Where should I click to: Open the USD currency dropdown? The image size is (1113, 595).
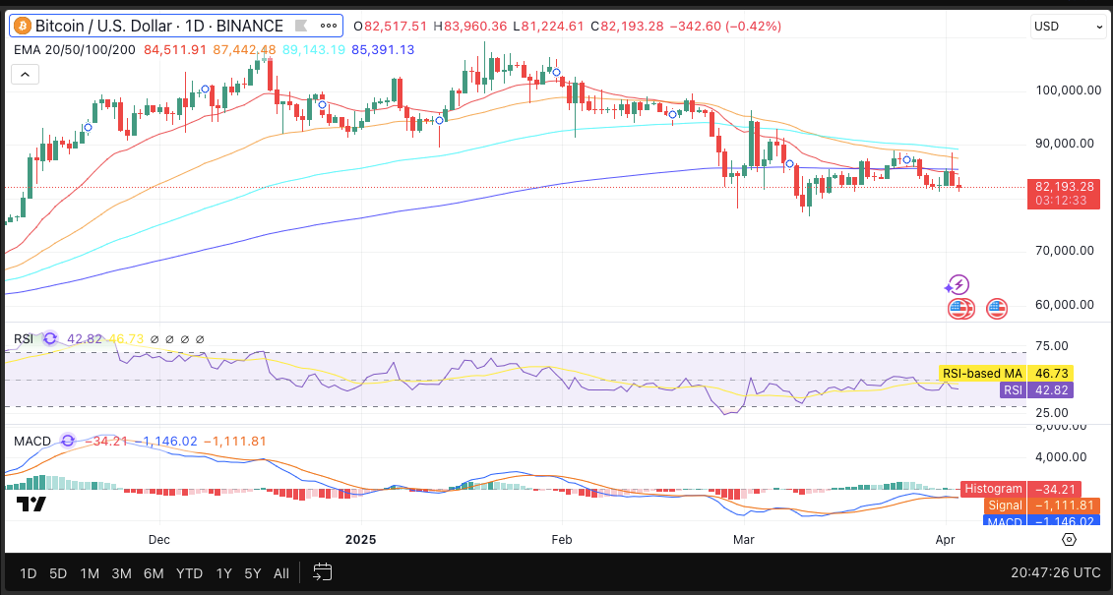click(1067, 27)
